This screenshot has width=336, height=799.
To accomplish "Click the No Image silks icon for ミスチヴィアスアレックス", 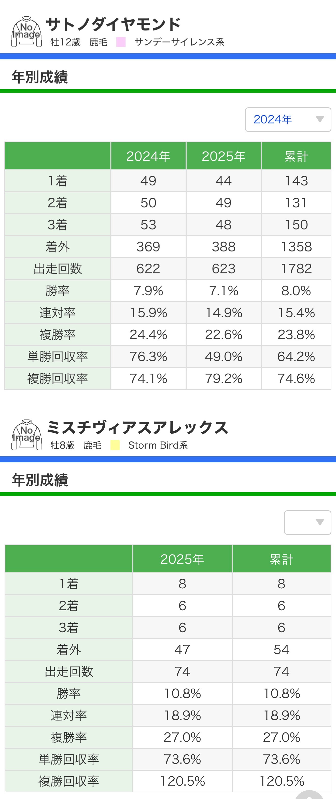I will point(26,435).
